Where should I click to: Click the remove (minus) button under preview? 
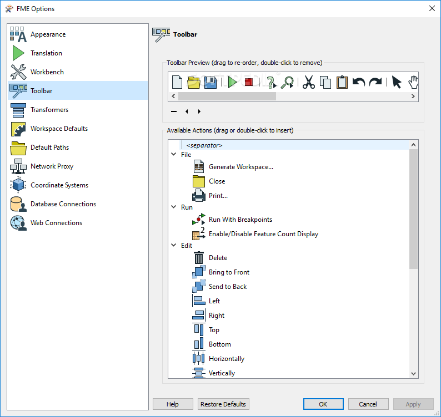point(174,111)
